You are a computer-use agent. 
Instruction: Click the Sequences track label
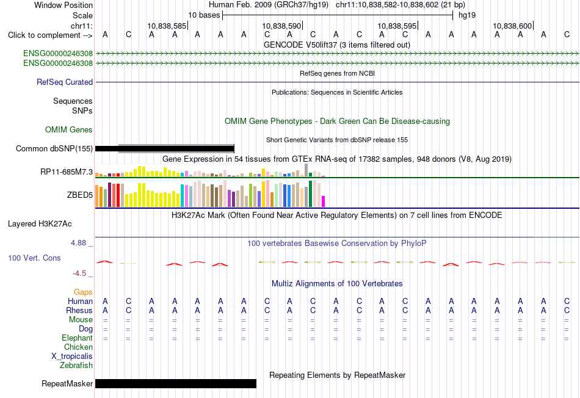click(73, 101)
